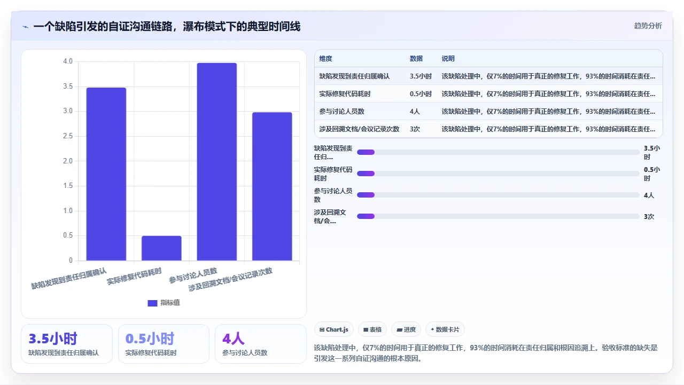Click the 进度 tag chip

(x=406, y=329)
